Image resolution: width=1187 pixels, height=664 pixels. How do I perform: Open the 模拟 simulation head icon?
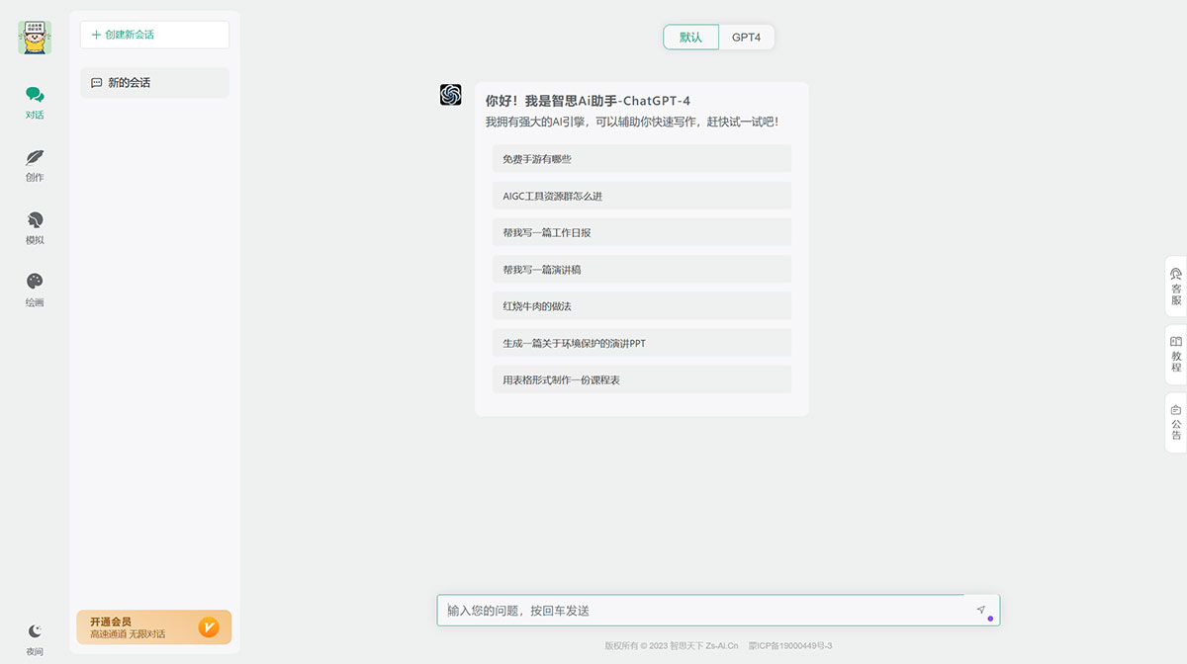[x=35, y=220]
